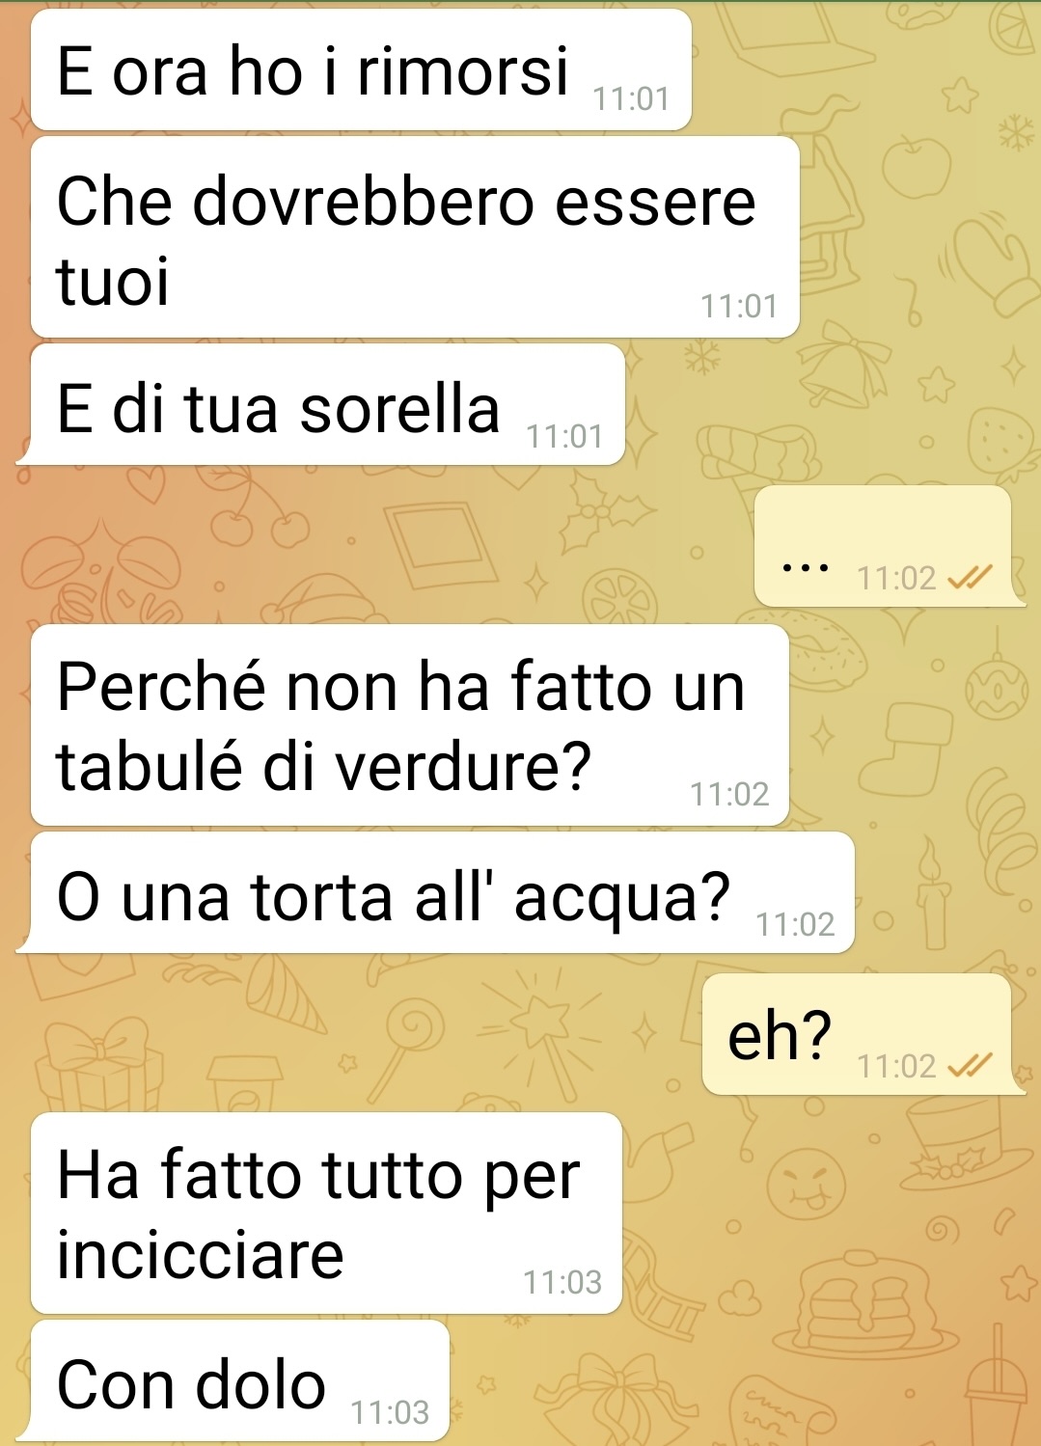Viewport: 1041px width, 1446px height.
Task: Tap the read checkmarks on the '...' message
Action: (x=970, y=578)
